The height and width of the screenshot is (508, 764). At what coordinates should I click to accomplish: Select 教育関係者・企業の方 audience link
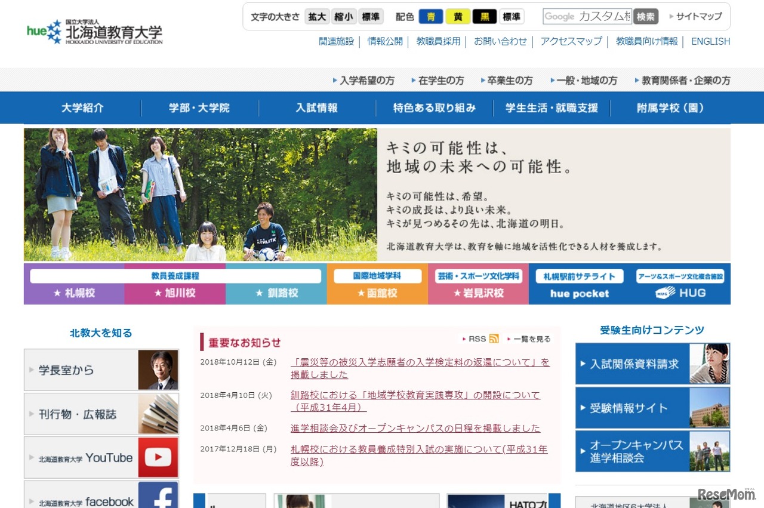point(682,81)
